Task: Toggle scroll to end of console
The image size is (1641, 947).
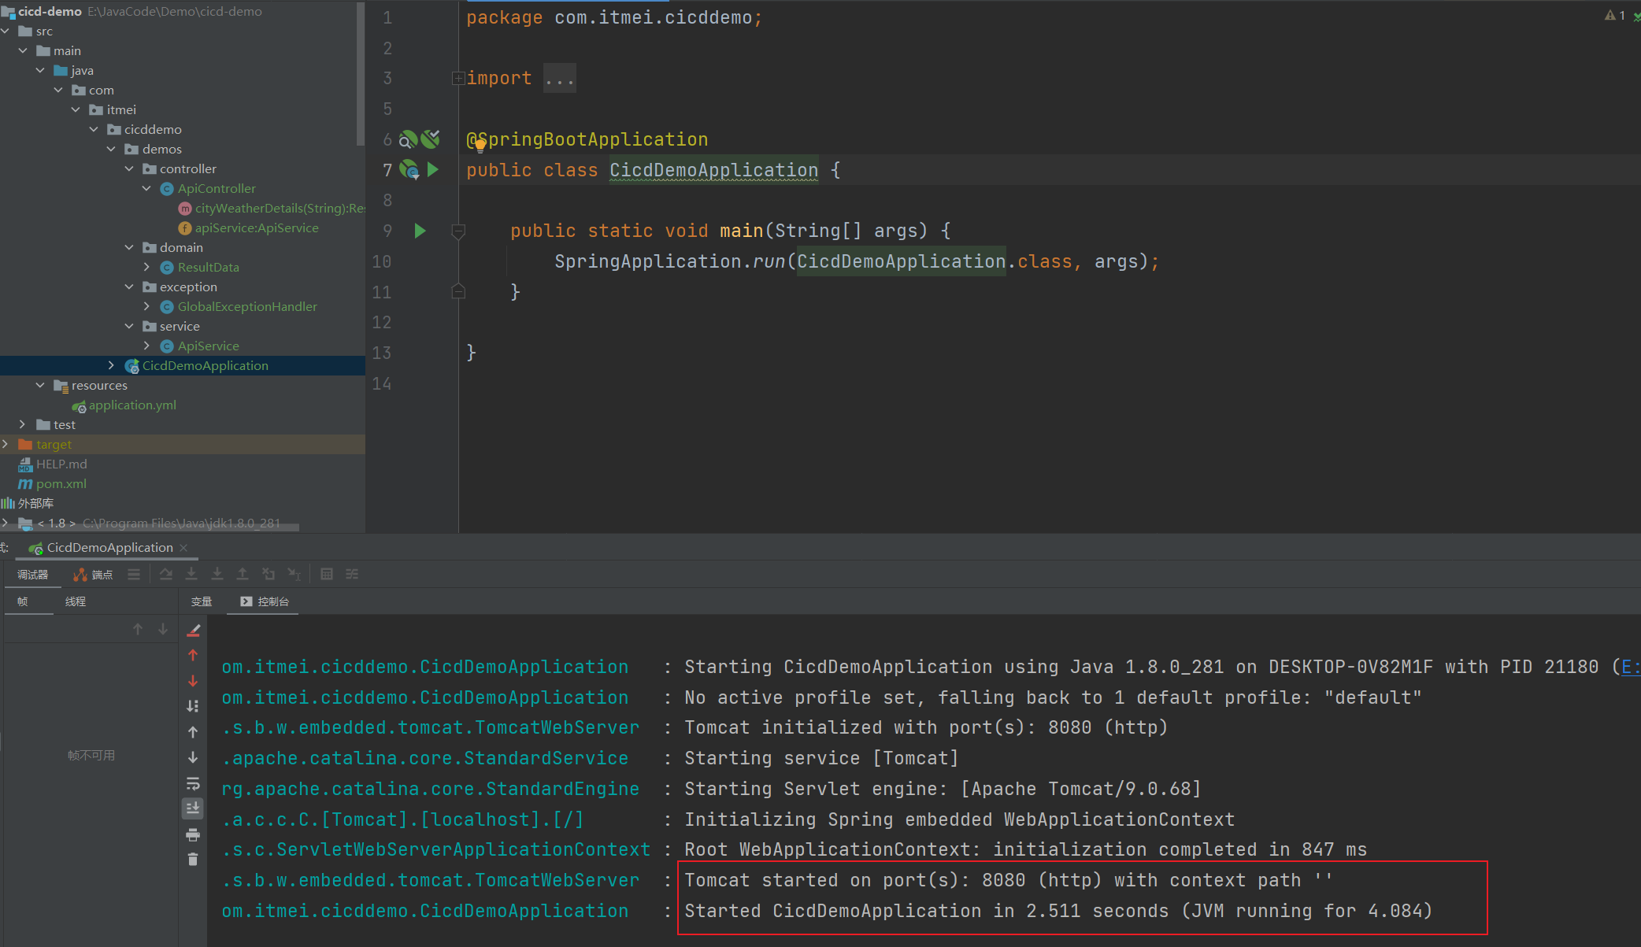Action: pos(193,808)
